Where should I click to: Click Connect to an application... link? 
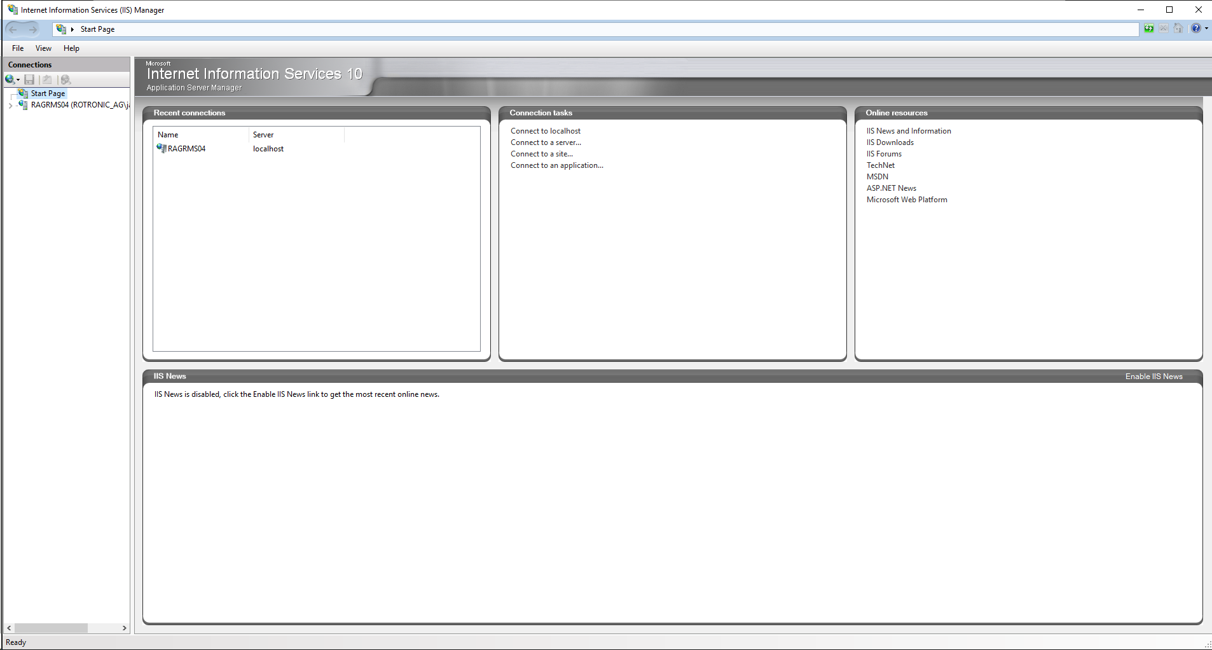point(557,165)
